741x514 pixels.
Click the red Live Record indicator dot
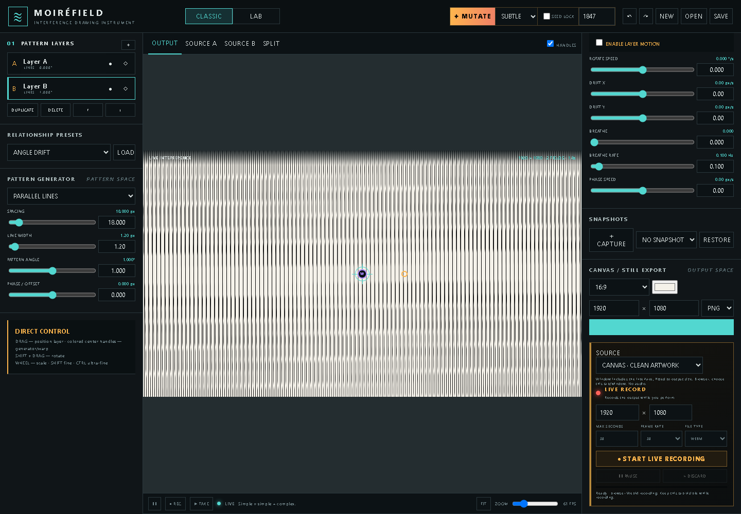pos(598,393)
